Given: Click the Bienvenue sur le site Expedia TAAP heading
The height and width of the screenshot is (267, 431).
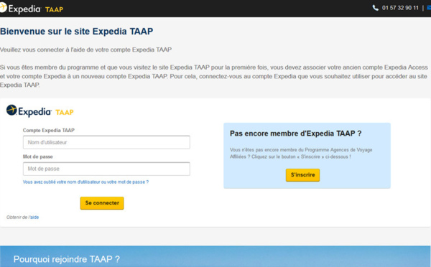Looking at the screenshot, I should coord(77,32).
